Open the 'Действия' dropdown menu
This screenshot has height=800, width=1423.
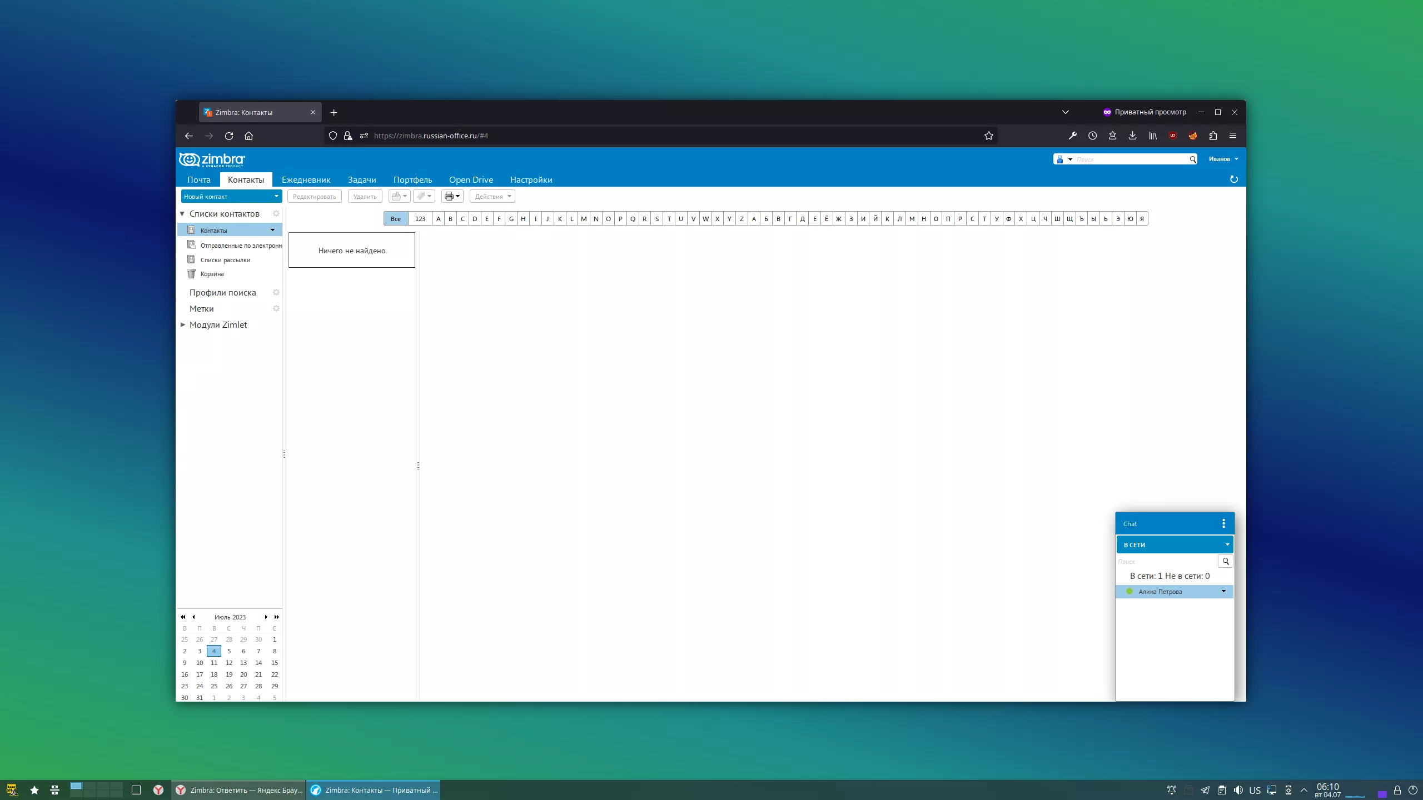coord(492,196)
